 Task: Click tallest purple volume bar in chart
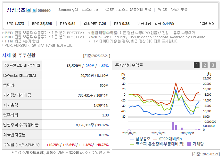(173, 126)
